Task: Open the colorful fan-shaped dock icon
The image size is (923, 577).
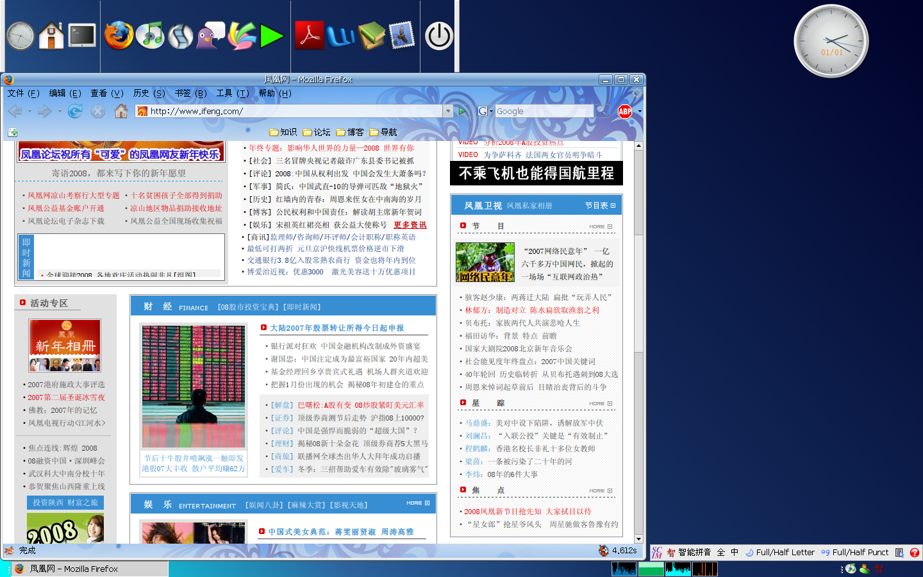Action: 242,35
